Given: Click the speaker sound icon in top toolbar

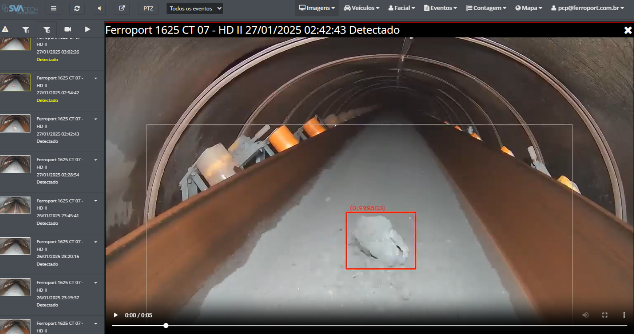Looking at the screenshot, I should click(99, 8).
